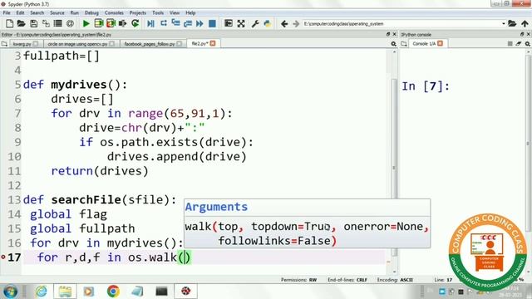Click the working directory path field
The height and width of the screenshot is (299, 532).
(401, 24)
